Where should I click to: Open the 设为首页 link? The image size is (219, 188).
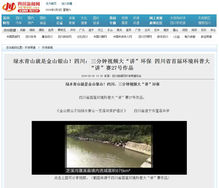click(51, 4)
